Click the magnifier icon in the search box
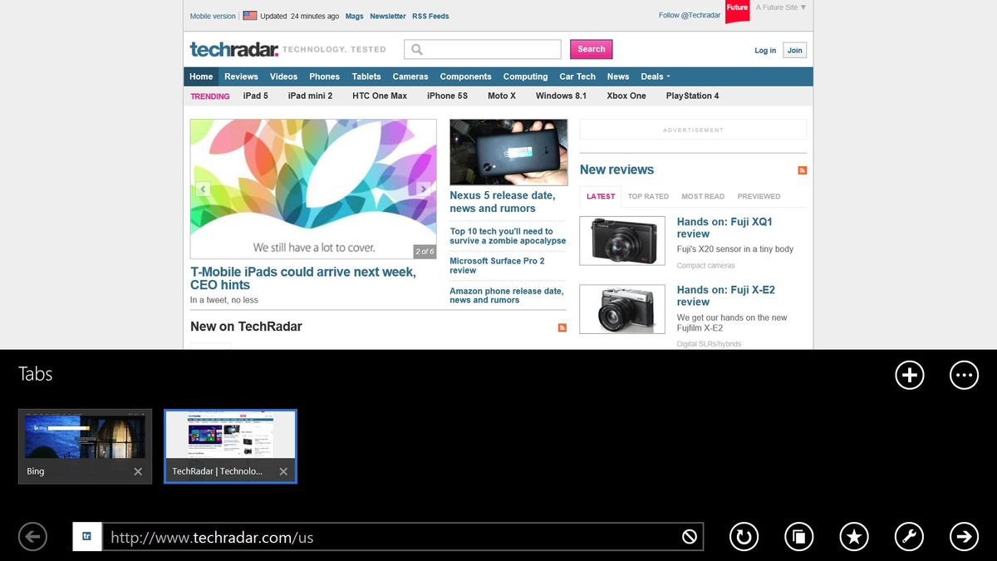 click(x=416, y=49)
